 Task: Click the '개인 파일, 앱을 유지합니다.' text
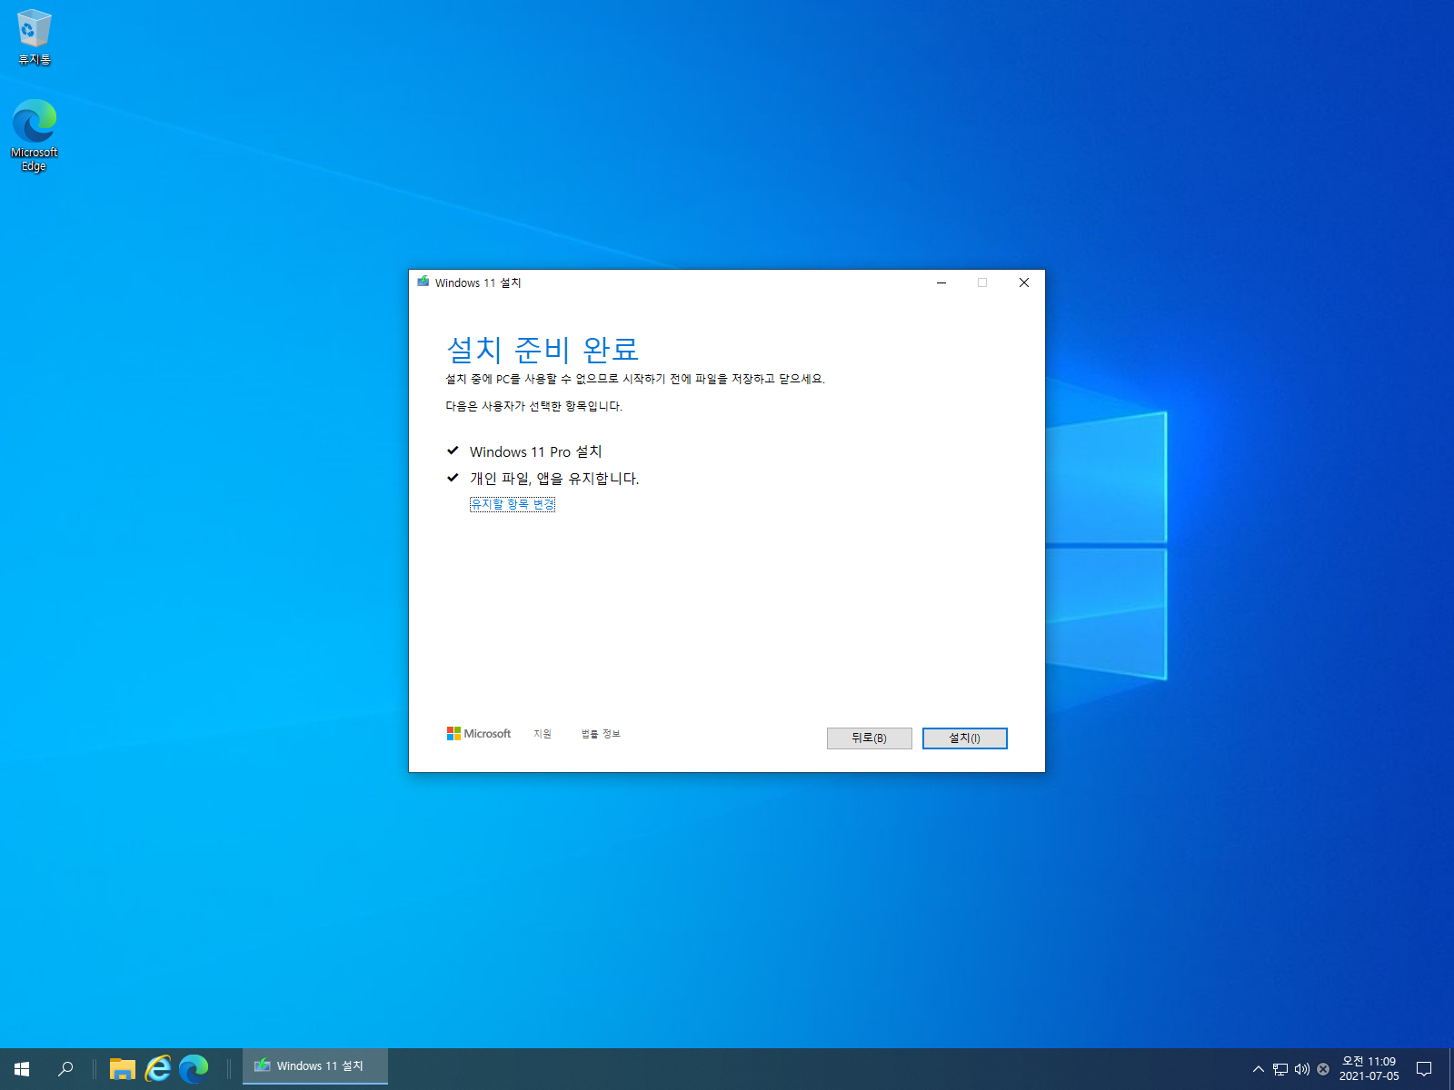[x=554, y=479]
